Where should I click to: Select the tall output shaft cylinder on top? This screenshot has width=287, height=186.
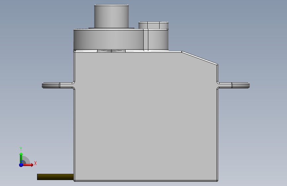(111, 16)
